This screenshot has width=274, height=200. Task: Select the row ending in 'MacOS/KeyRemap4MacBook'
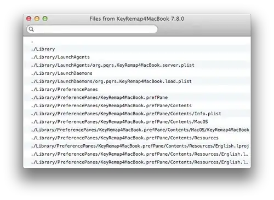coord(137,130)
